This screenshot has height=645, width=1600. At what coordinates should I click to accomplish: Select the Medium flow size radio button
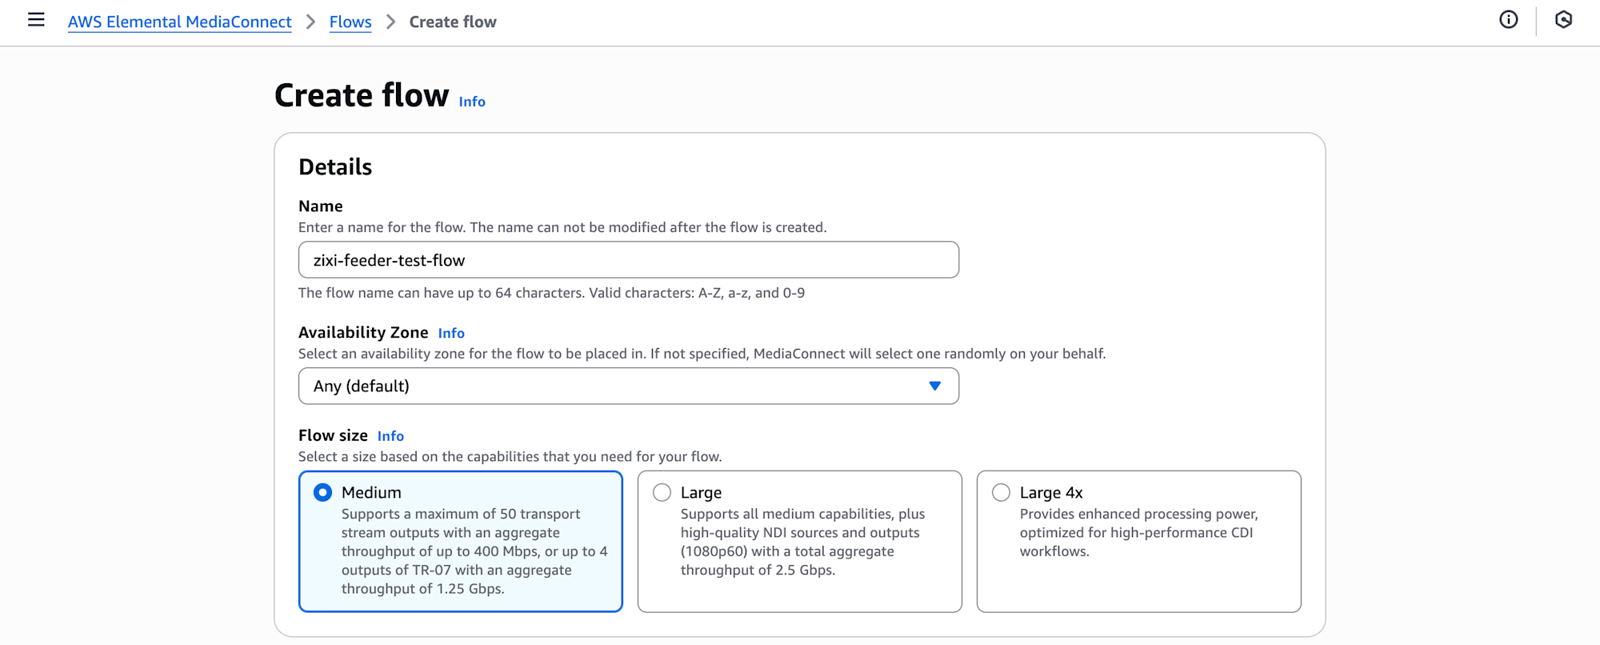click(323, 492)
